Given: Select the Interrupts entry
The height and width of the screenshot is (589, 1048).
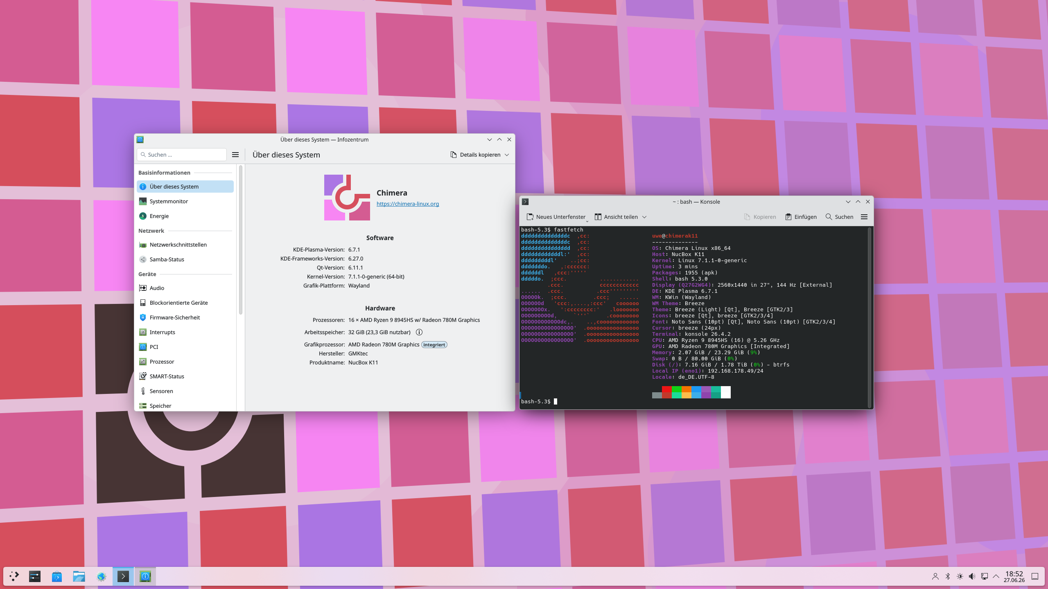Looking at the screenshot, I should coord(185,332).
